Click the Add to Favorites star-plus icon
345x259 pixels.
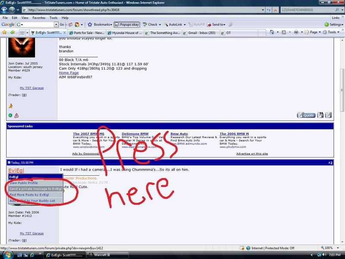(x=13, y=32)
